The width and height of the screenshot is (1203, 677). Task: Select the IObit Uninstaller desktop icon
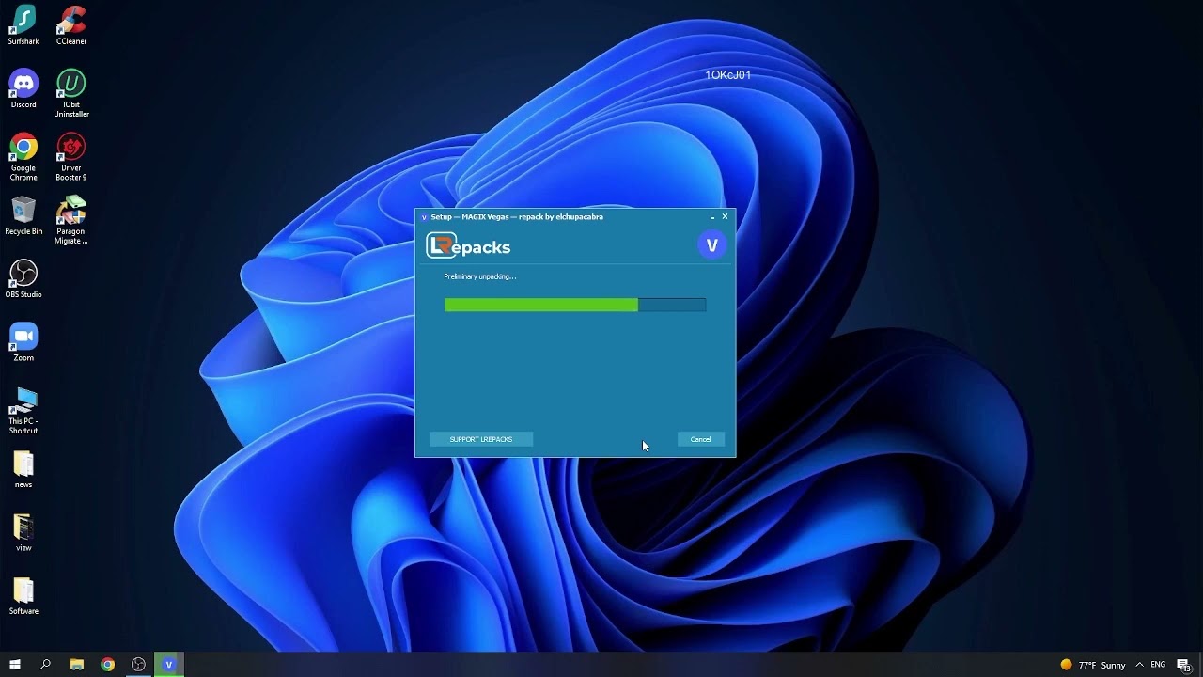pyautogui.click(x=71, y=93)
